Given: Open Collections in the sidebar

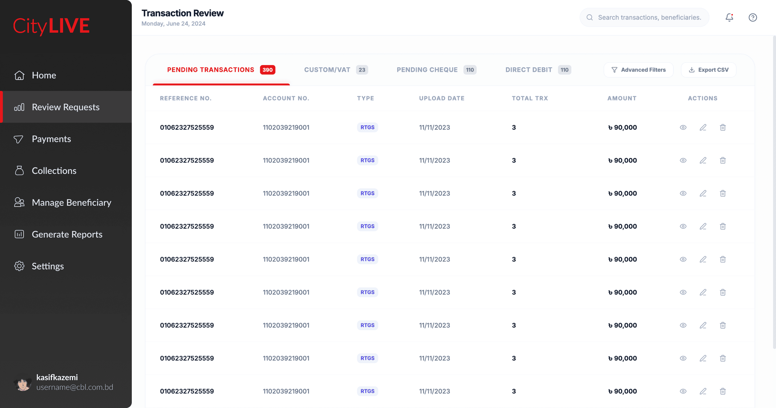Looking at the screenshot, I should (66, 170).
